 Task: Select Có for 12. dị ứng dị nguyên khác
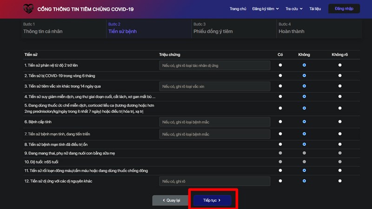point(280,181)
